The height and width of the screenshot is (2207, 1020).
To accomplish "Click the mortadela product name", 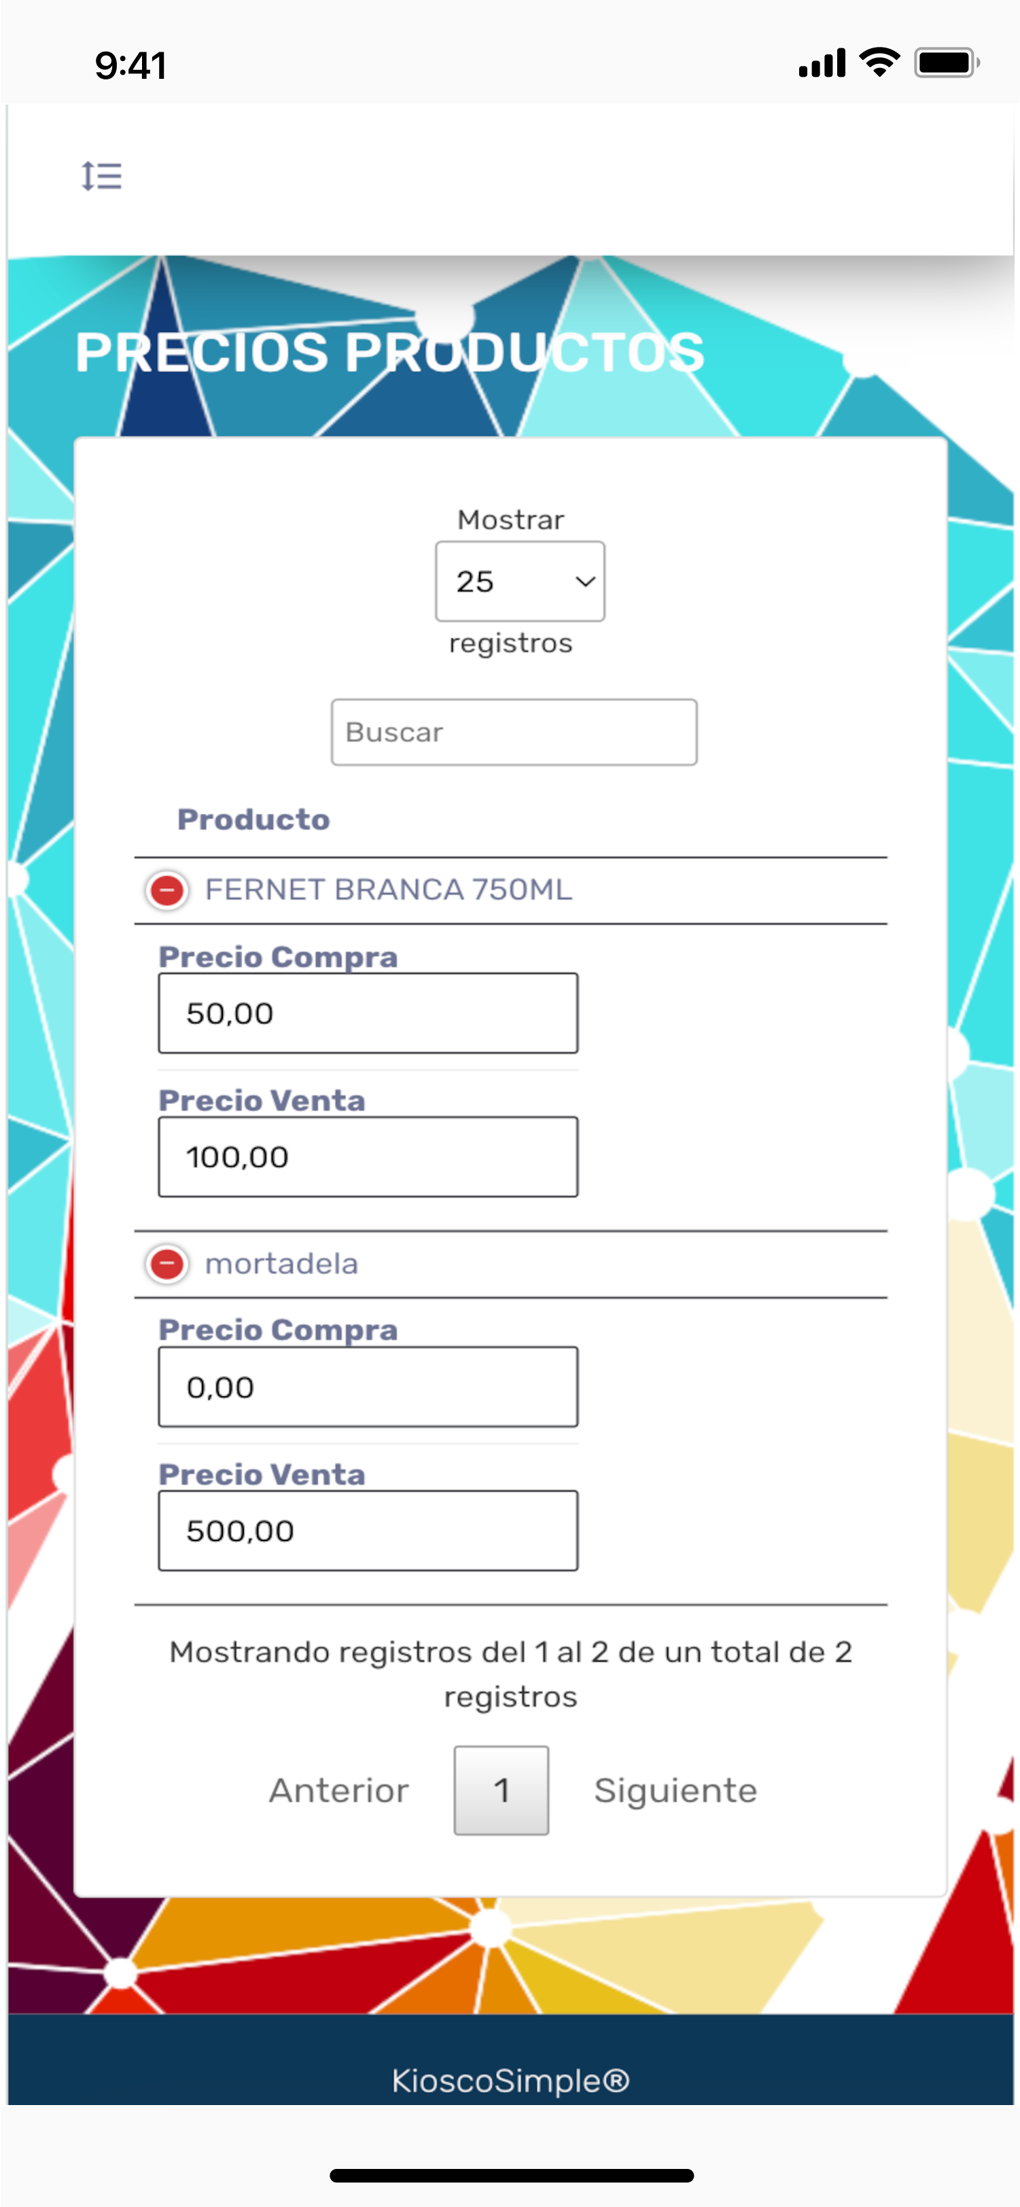I will (281, 1264).
